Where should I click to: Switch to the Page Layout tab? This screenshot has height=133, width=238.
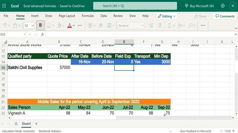(67, 16)
